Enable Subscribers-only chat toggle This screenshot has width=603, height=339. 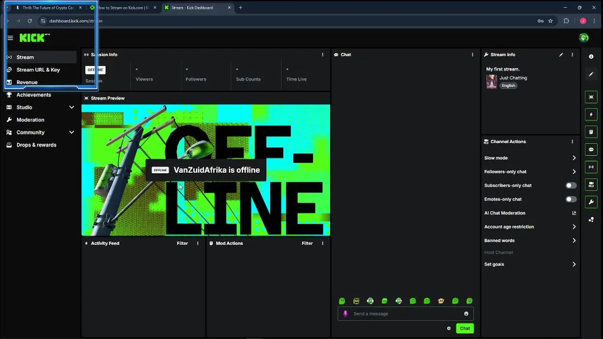coord(571,186)
